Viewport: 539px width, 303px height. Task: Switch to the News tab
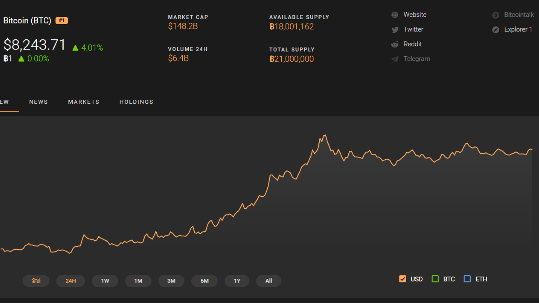coord(38,102)
